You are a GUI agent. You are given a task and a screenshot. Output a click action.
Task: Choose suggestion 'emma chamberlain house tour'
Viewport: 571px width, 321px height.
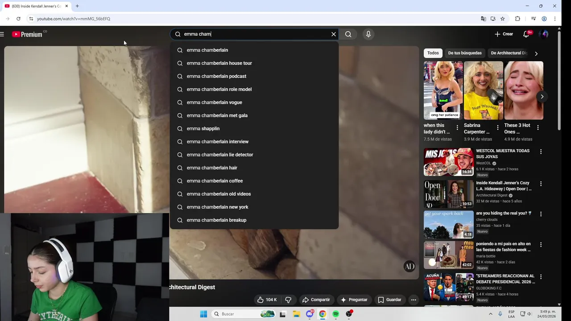pyautogui.click(x=254, y=63)
